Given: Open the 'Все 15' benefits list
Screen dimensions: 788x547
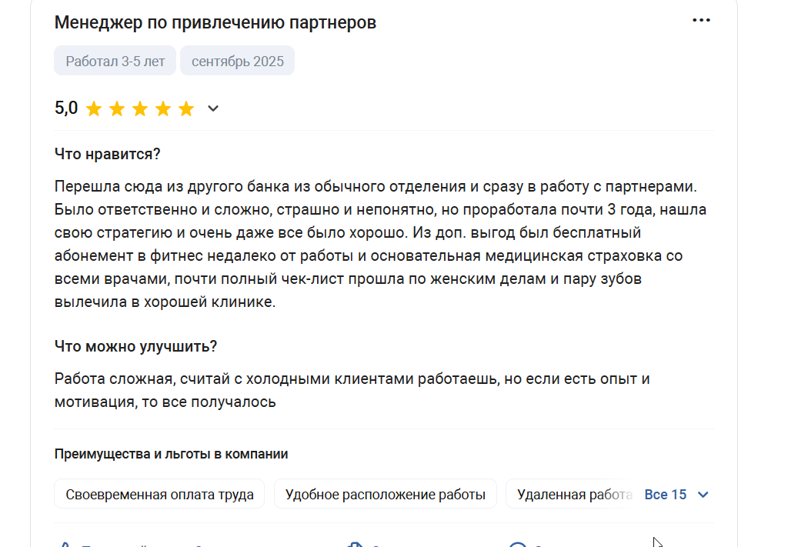Looking at the screenshot, I should pos(666,495).
